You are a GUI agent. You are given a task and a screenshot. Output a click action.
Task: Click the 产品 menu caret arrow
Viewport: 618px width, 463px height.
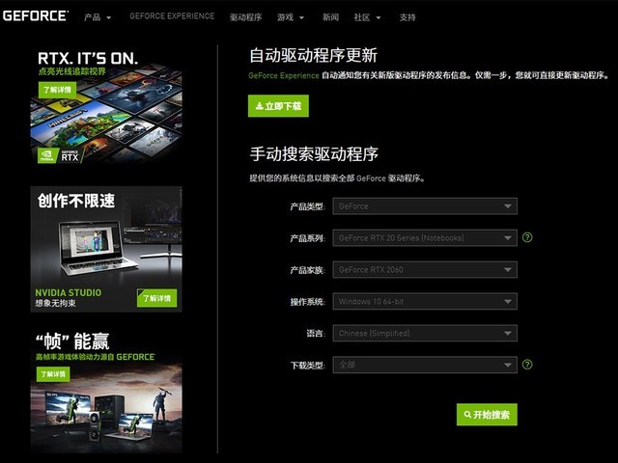[x=109, y=17]
